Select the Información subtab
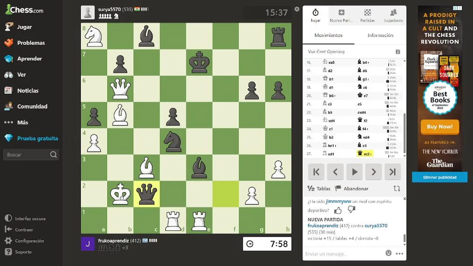The height and width of the screenshot is (266, 473). pos(380,35)
